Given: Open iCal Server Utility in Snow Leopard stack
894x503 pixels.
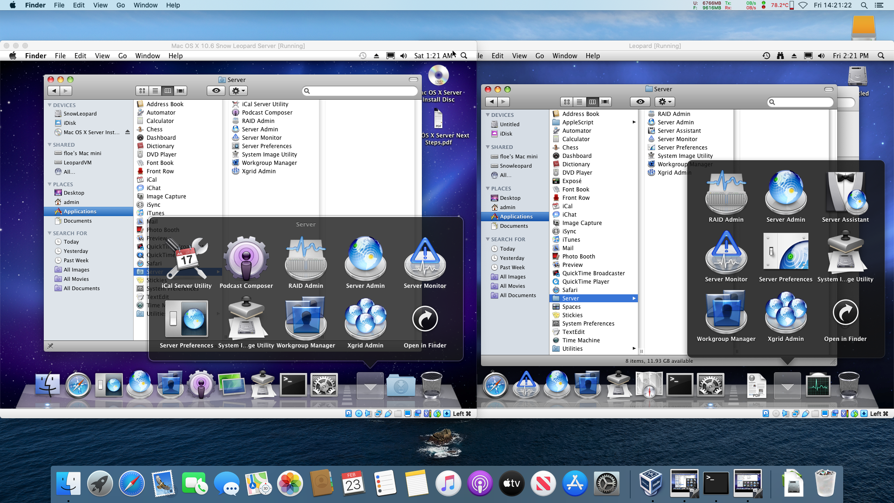Looking at the screenshot, I should coord(187,263).
